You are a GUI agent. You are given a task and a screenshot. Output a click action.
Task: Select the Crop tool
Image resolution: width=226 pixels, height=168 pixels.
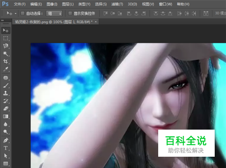pyautogui.click(x=6, y=61)
